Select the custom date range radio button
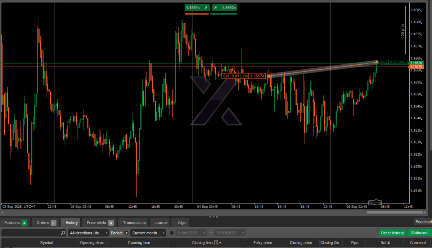432x248 pixels. 172,233
